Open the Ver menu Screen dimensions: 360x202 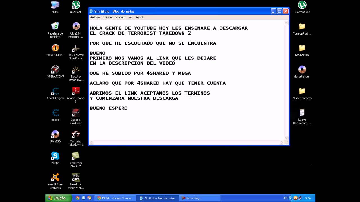[x=130, y=17]
